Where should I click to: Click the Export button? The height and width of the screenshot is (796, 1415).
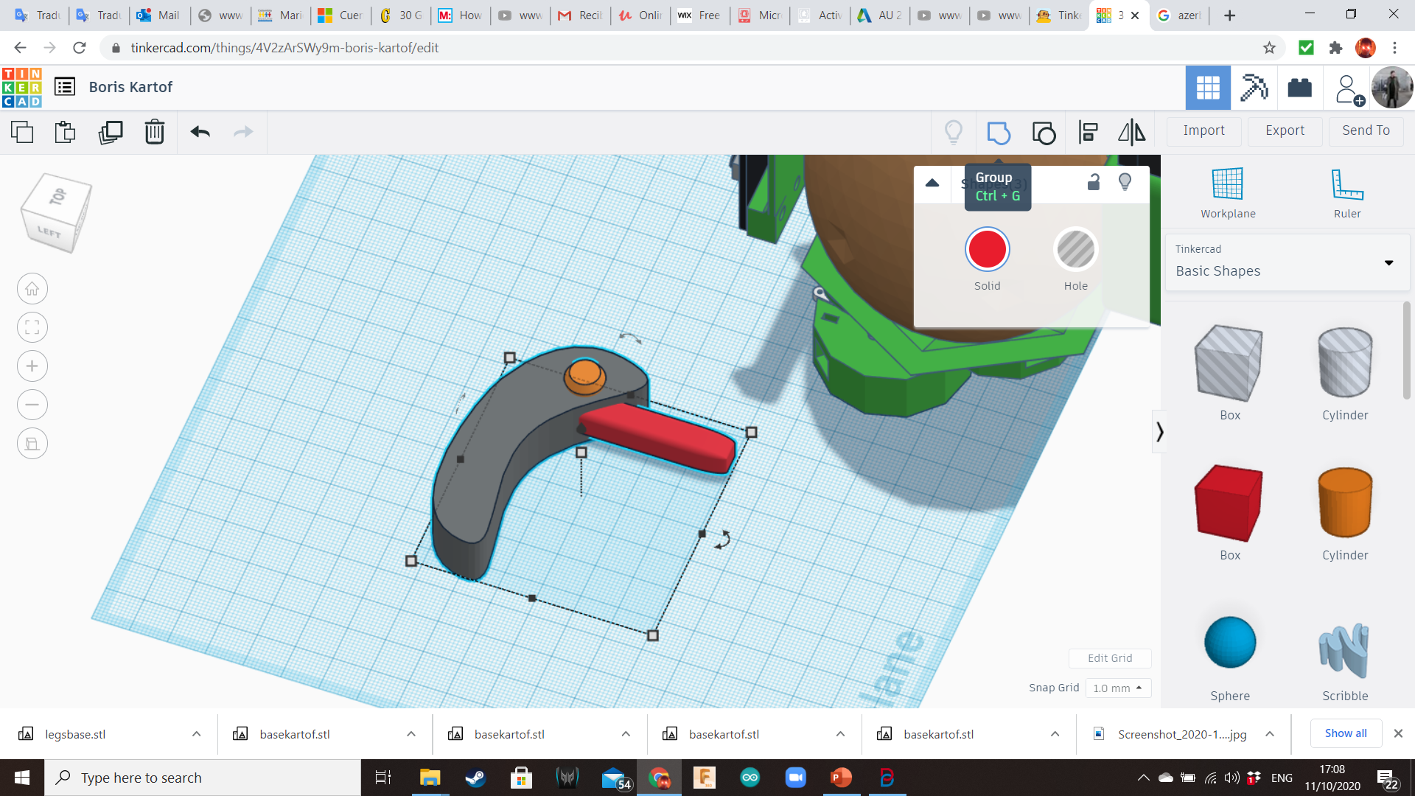click(x=1284, y=130)
